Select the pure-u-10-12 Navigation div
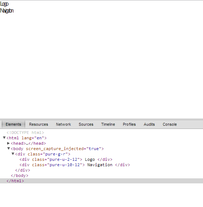 click(x=75, y=165)
